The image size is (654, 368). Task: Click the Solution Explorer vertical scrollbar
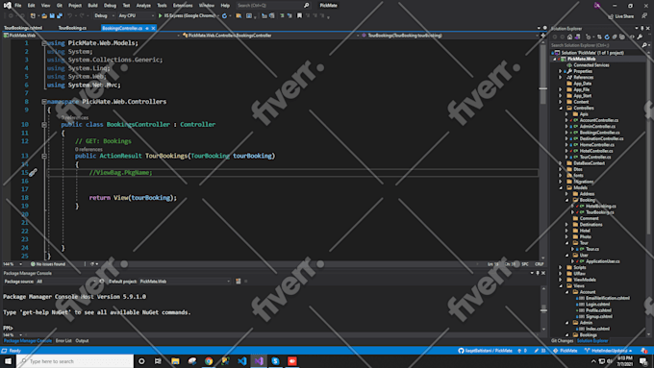pyautogui.click(x=648, y=194)
